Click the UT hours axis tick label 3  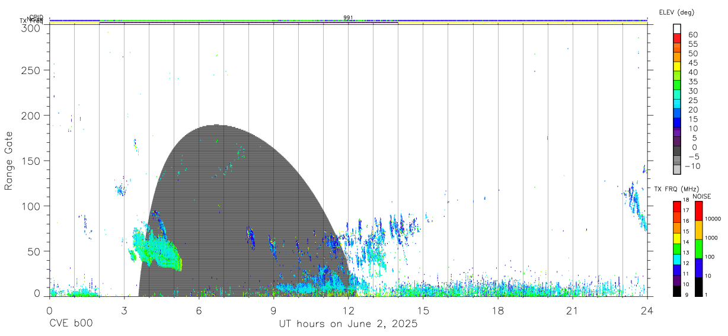[x=124, y=311]
